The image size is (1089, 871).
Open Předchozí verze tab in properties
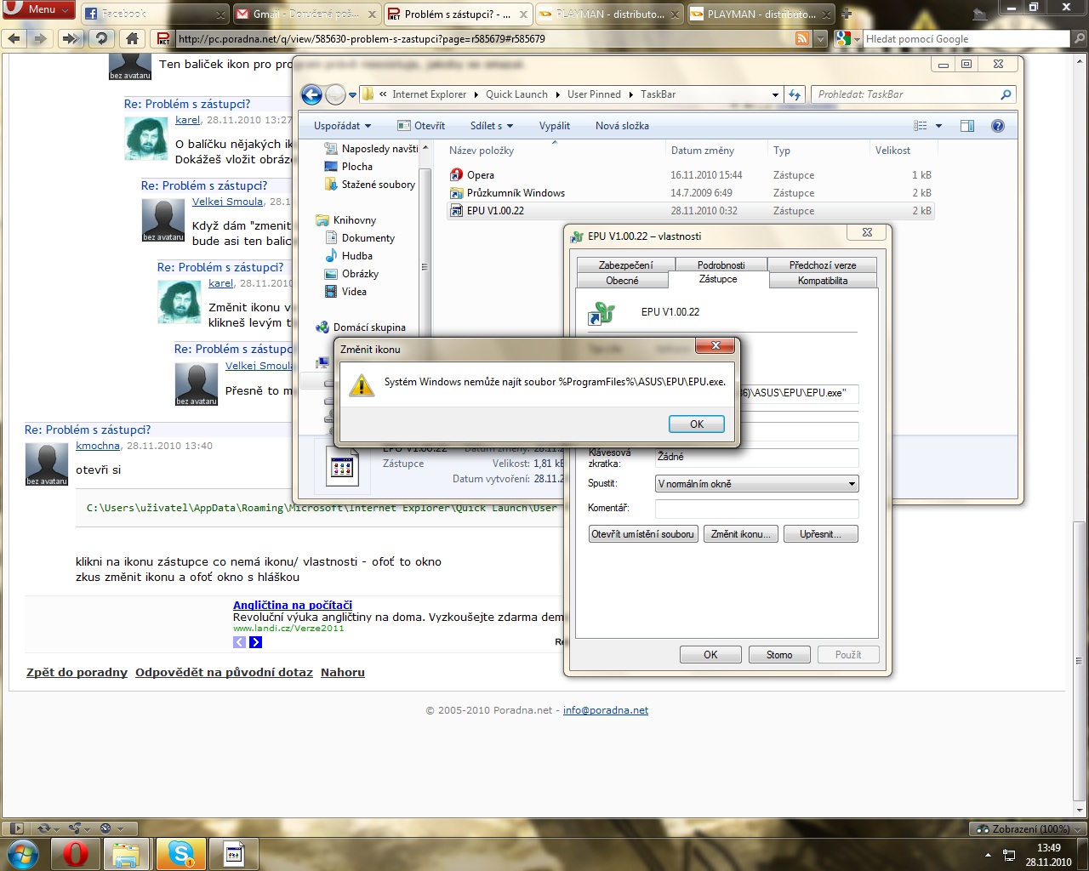click(823, 265)
